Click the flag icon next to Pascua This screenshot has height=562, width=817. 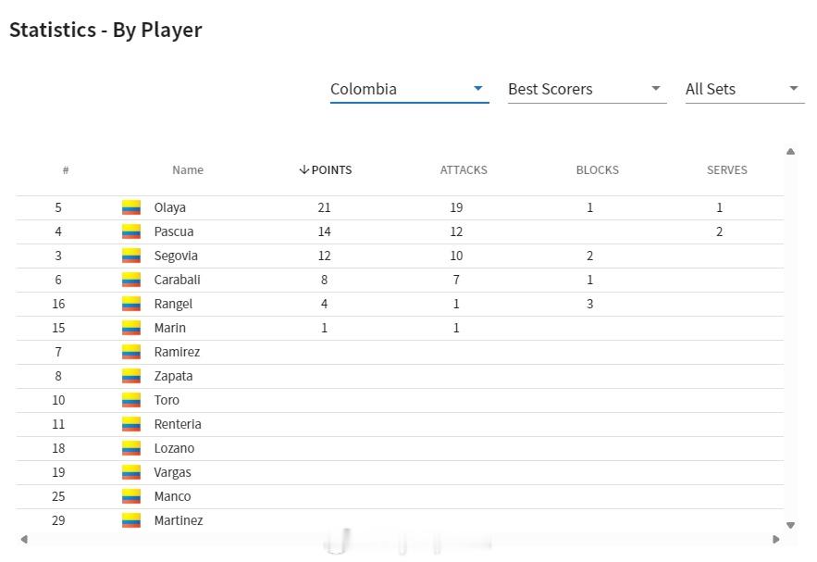point(131,231)
